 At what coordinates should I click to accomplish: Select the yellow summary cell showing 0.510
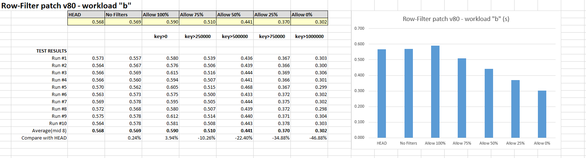198,22
